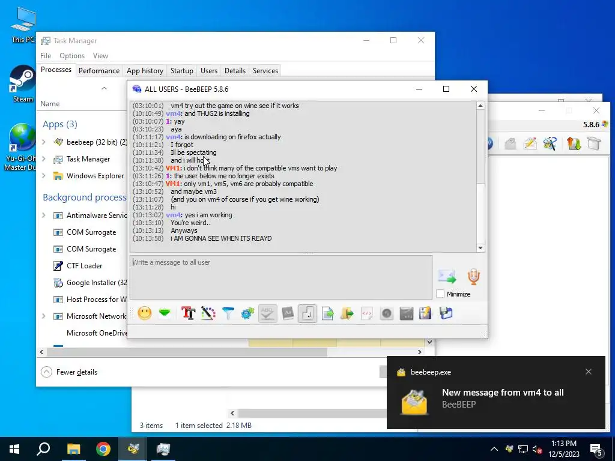This screenshot has width=615, height=461.
Task: Expand Antimalware Service process row
Action: point(43,215)
